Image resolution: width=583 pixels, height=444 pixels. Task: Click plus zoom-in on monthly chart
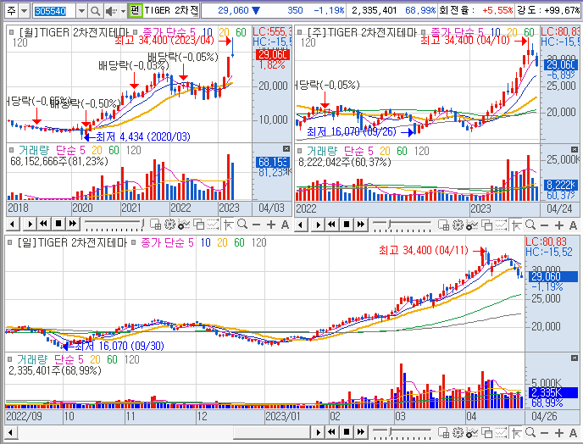pyautogui.click(x=271, y=225)
